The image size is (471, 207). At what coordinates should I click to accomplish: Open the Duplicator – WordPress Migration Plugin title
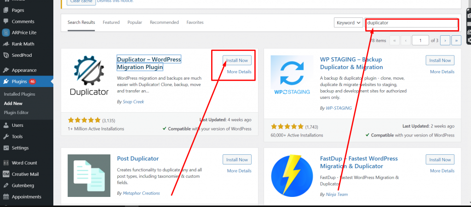tap(149, 63)
